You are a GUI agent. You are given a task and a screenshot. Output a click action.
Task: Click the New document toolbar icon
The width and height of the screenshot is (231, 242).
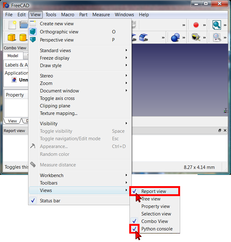12,25
